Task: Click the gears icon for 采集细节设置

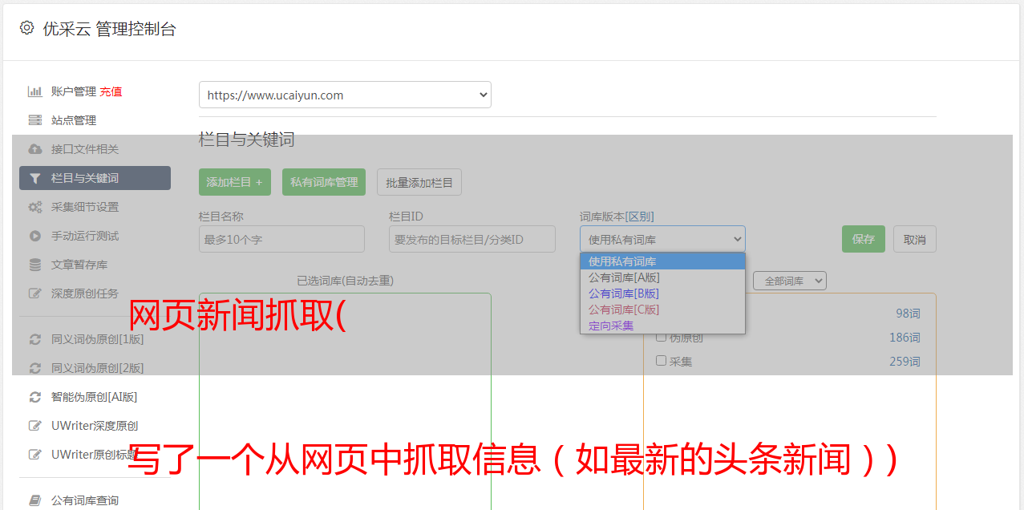Action: (x=35, y=207)
